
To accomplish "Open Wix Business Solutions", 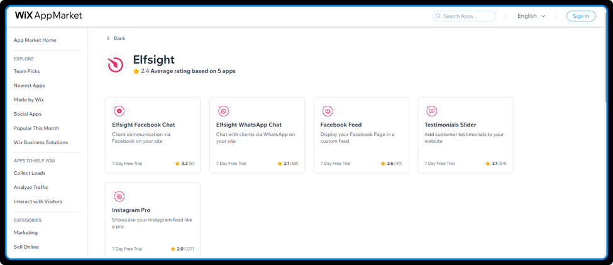I will click(41, 142).
